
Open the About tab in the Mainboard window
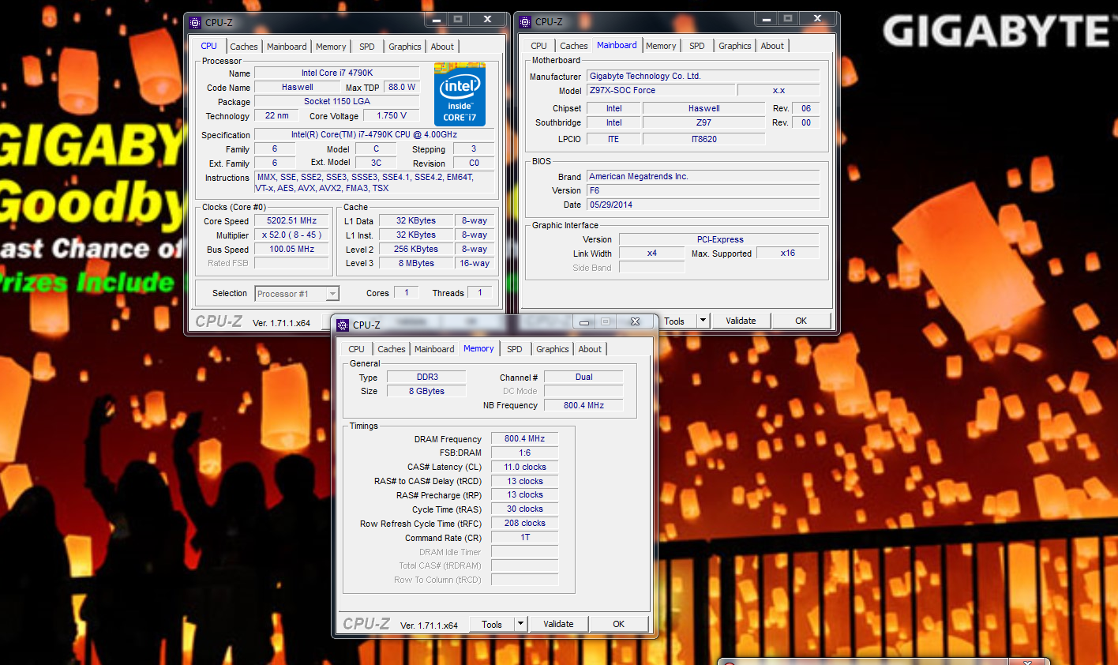pos(772,46)
